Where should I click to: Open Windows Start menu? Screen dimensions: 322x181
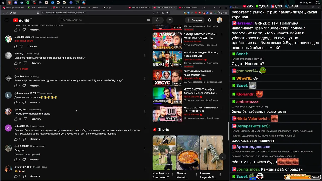(3, 3)
